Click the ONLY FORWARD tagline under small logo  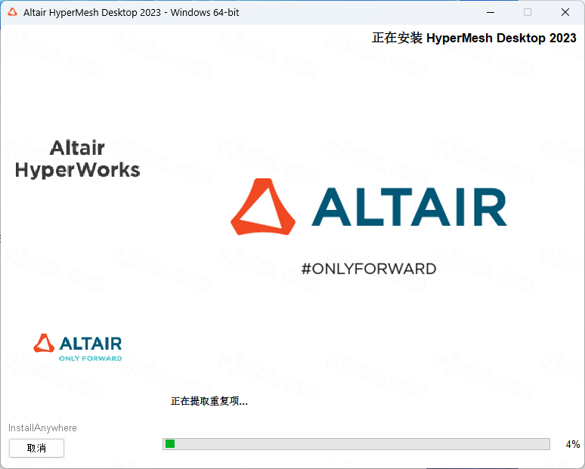coord(90,358)
